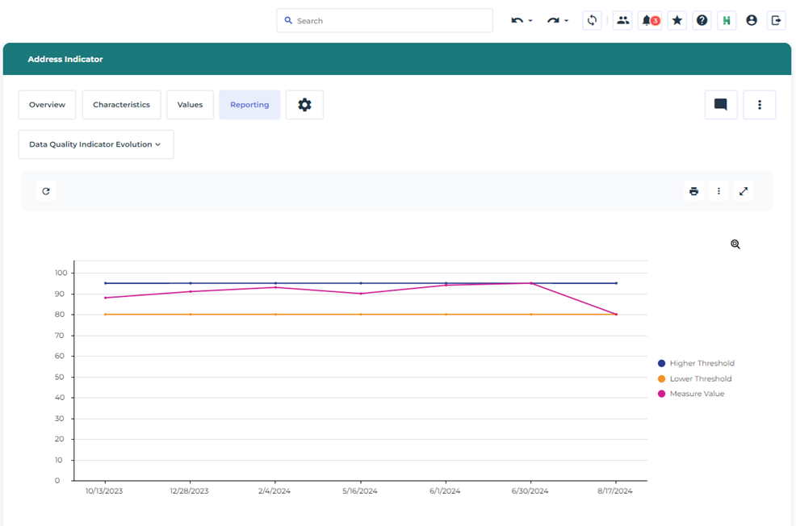Switch to the Values tab
796x526 pixels.
pyautogui.click(x=190, y=105)
